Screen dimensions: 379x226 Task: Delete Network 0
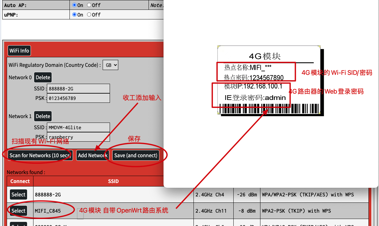43,77
